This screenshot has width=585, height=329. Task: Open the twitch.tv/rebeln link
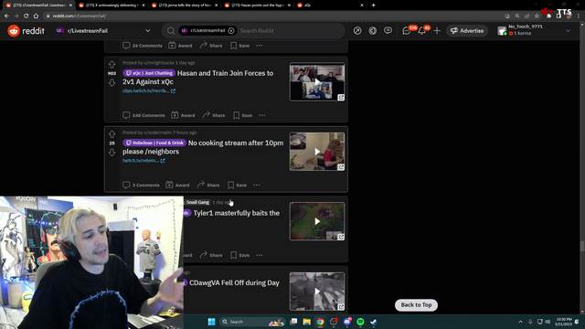point(144,161)
